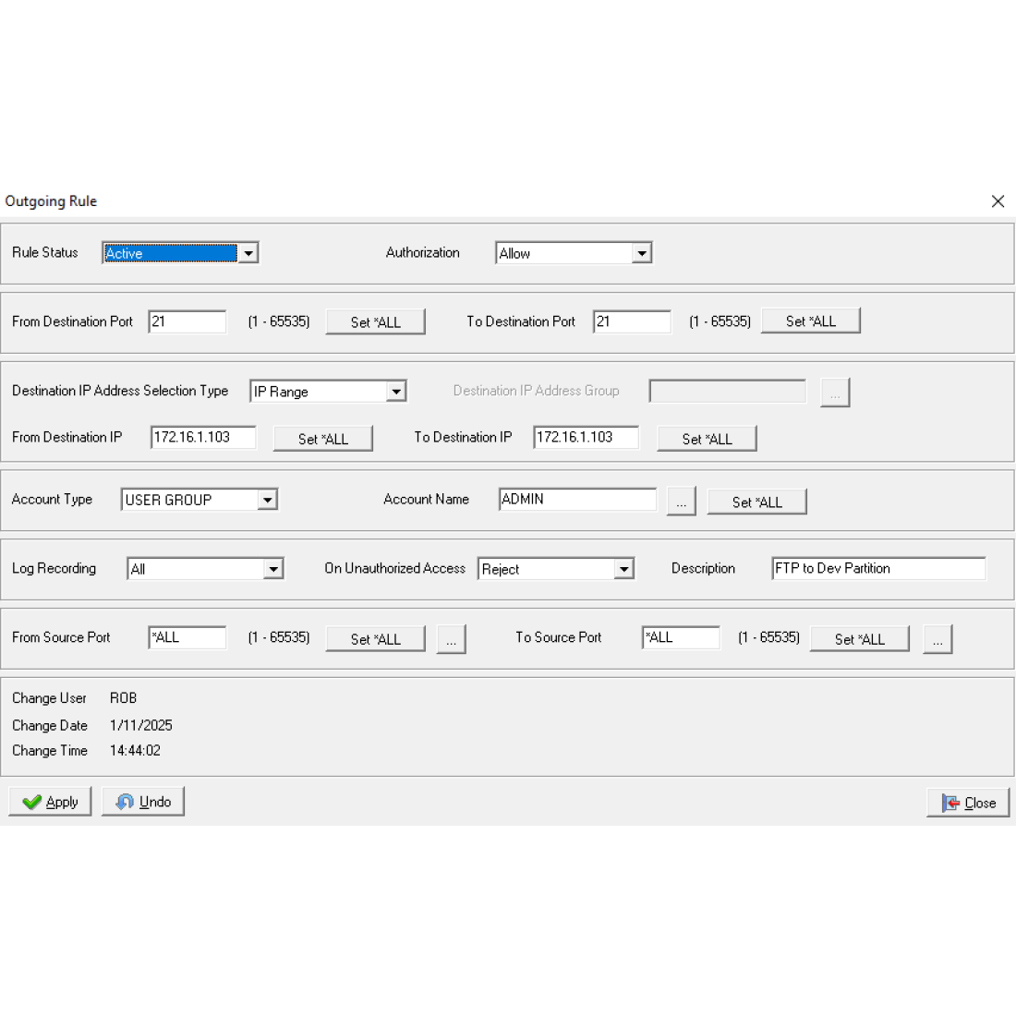Click Set *ALL next to Account Name
This screenshot has width=1016, height=1016.
pos(756,501)
